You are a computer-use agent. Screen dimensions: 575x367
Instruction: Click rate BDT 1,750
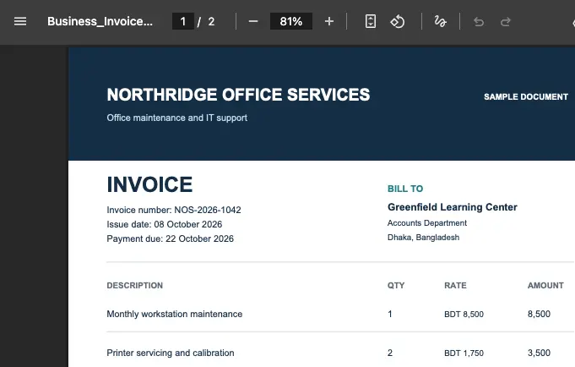click(464, 353)
